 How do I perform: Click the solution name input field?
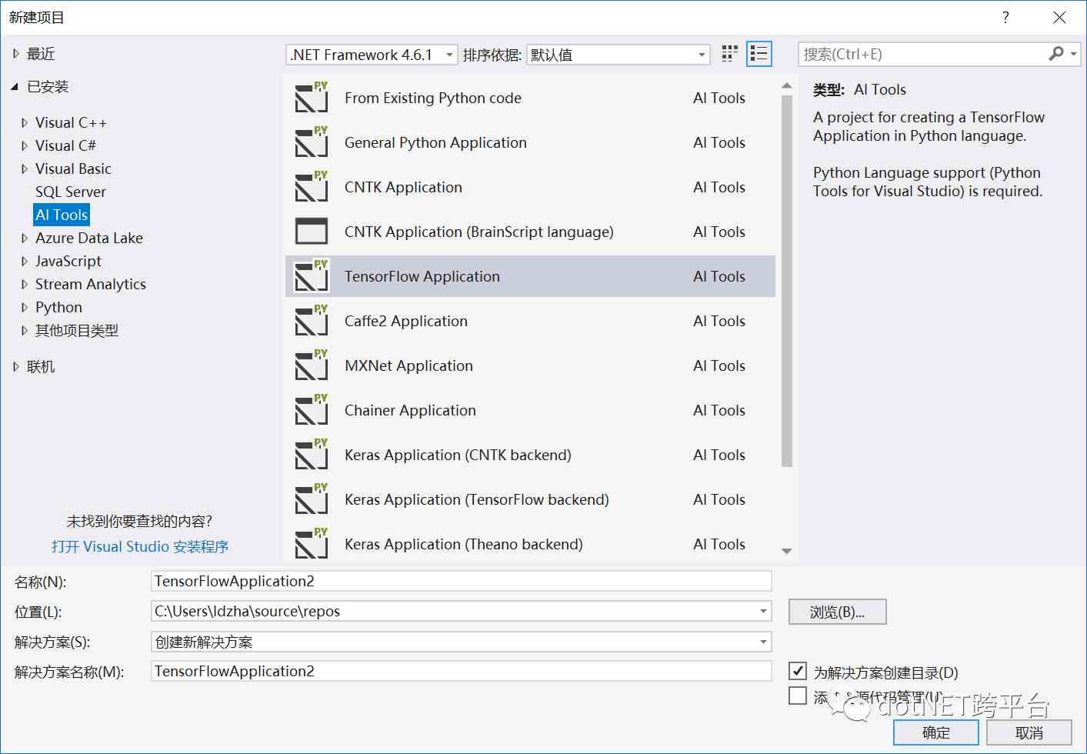pyautogui.click(x=461, y=671)
